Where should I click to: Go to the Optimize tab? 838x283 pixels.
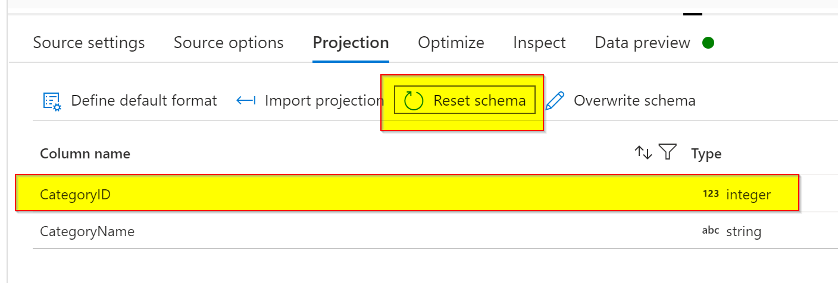451,43
